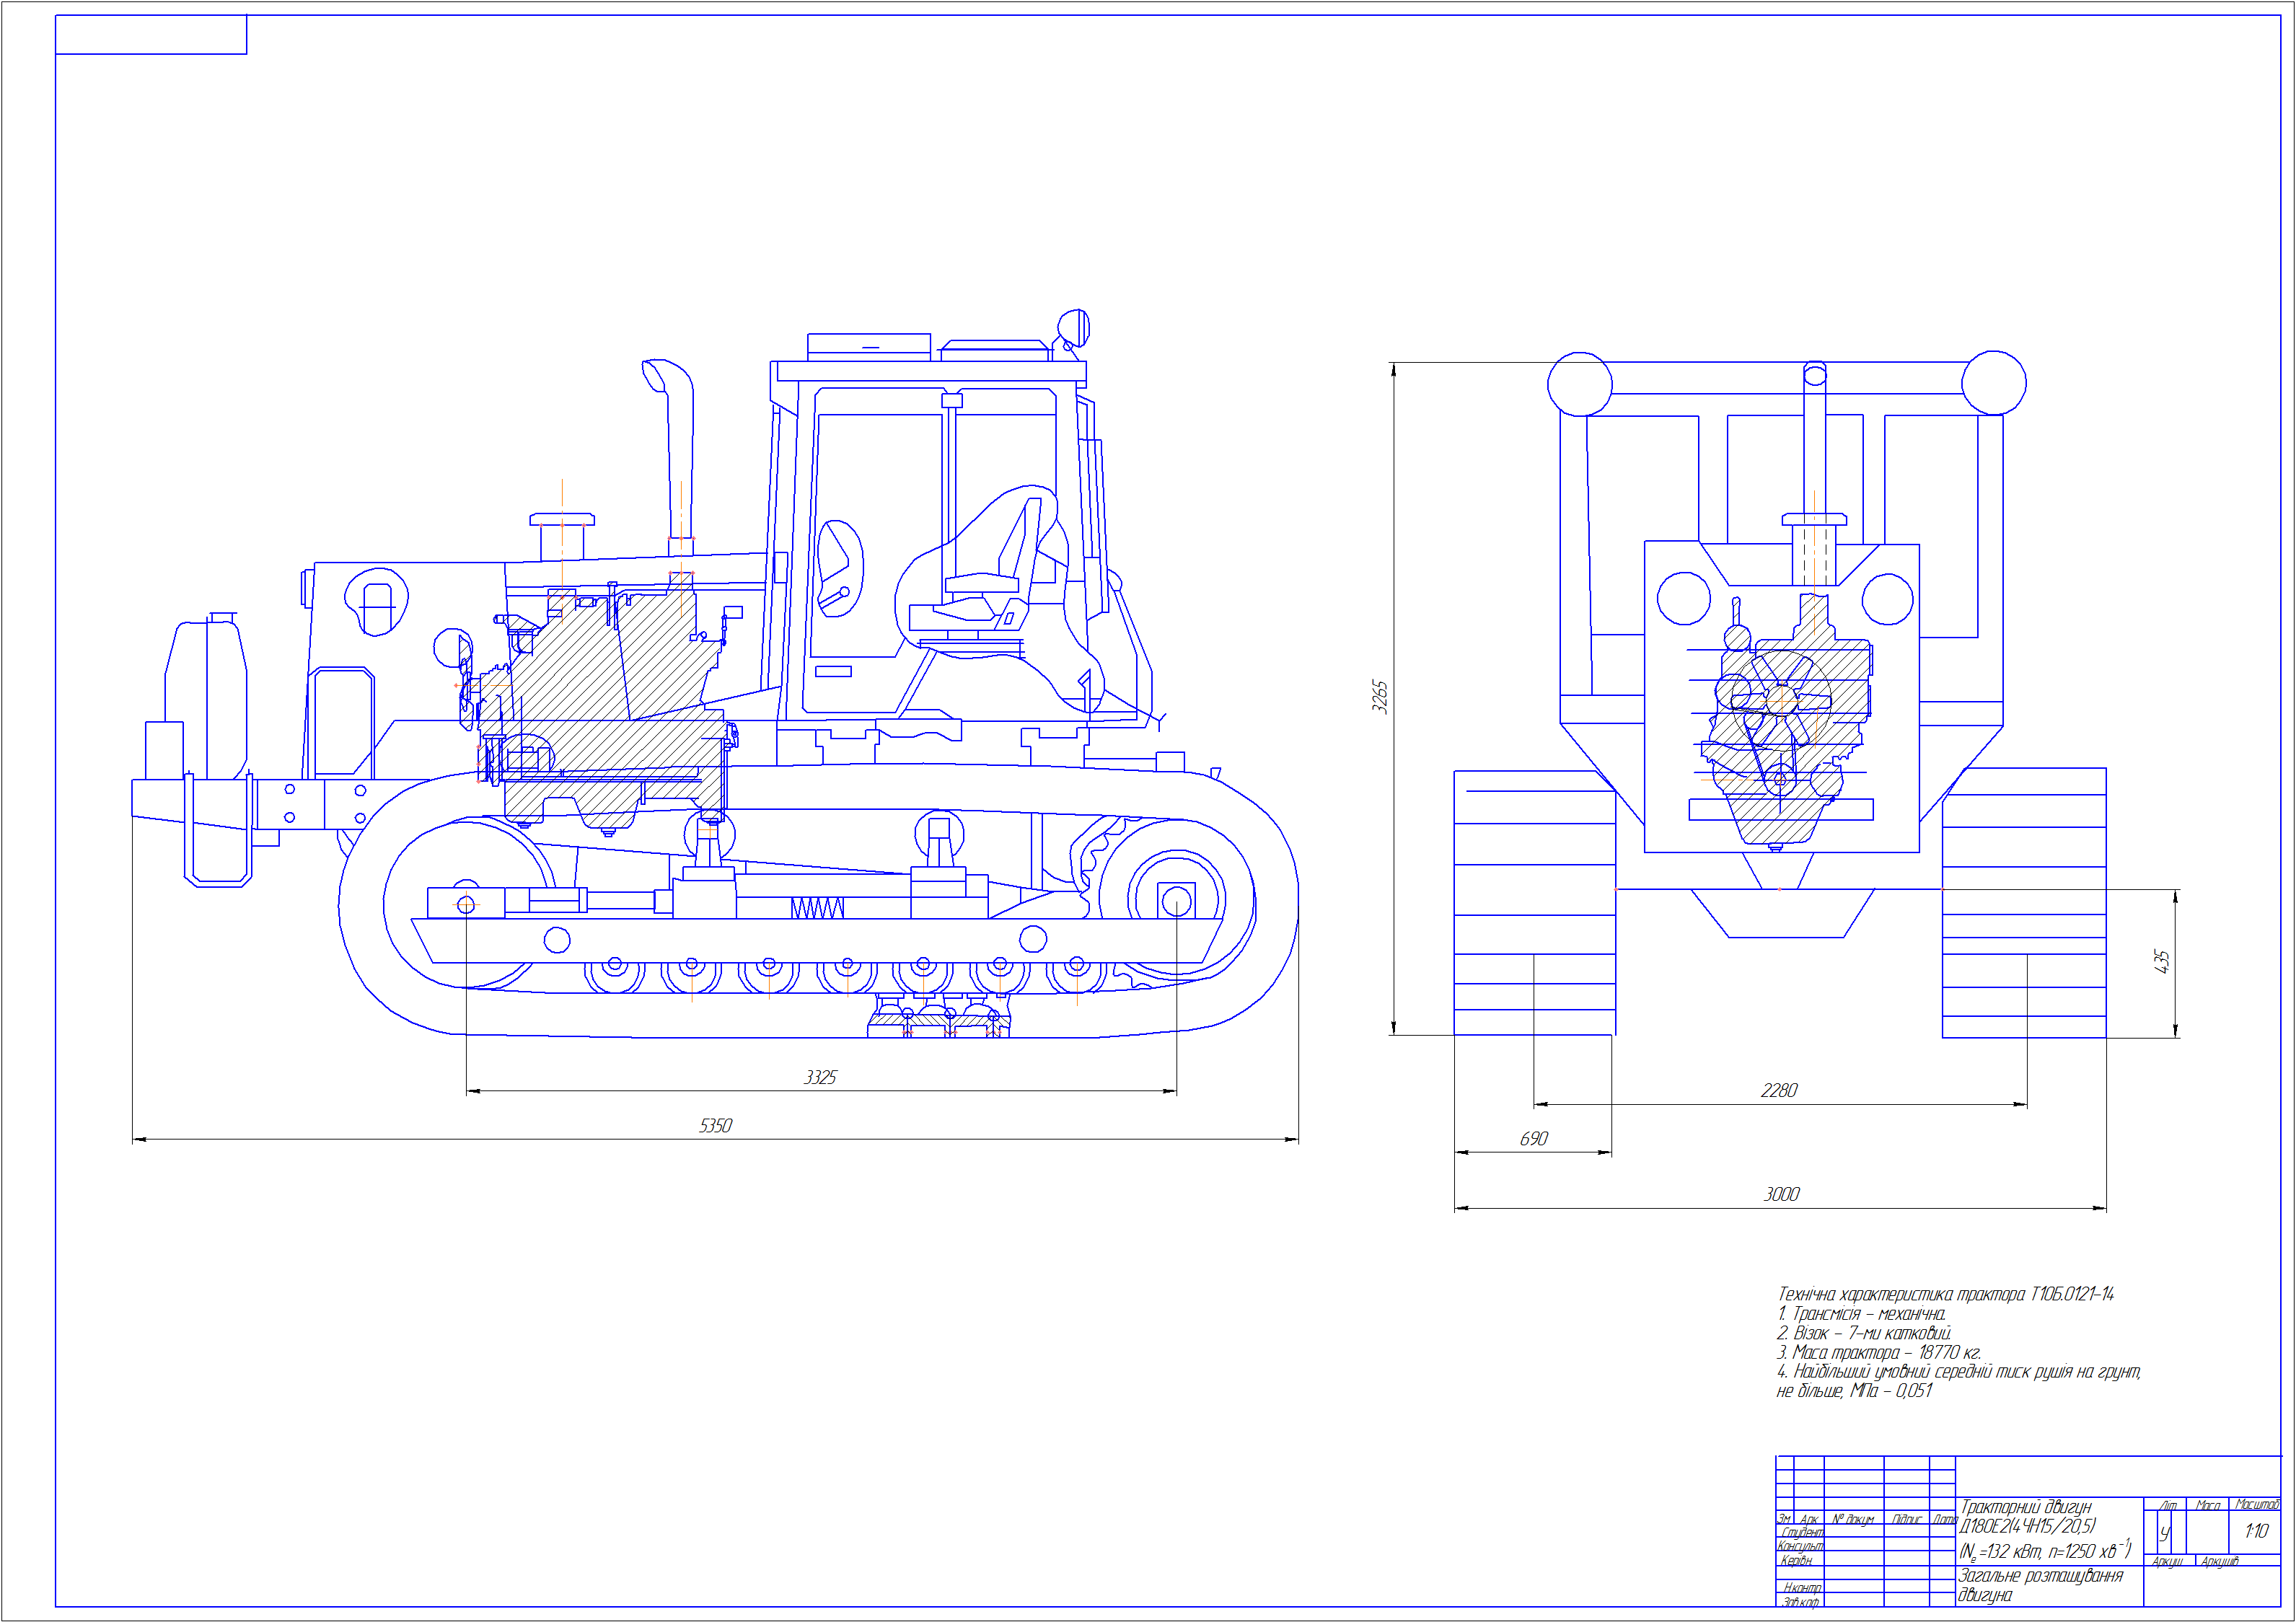Screen dimensions: 2296x1622
Task: Click the exhaust pipe on the side view
Action: pos(680,450)
